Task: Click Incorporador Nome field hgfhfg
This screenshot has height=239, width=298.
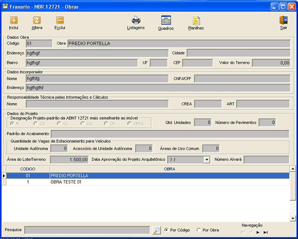Action: click(97, 79)
